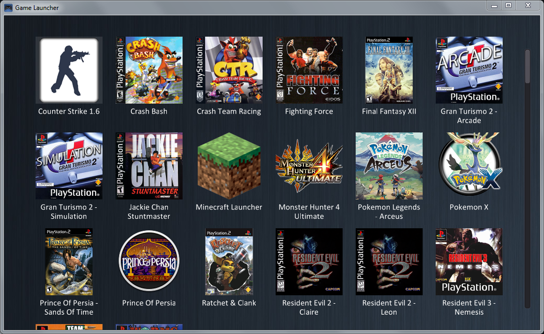Viewport: 544px width, 334px height.
Task: Close the Game Launcher window
Action: [x=528, y=6]
